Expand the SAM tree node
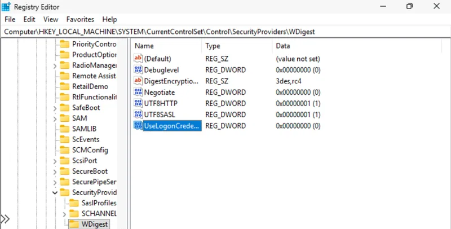 click(x=55, y=119)
